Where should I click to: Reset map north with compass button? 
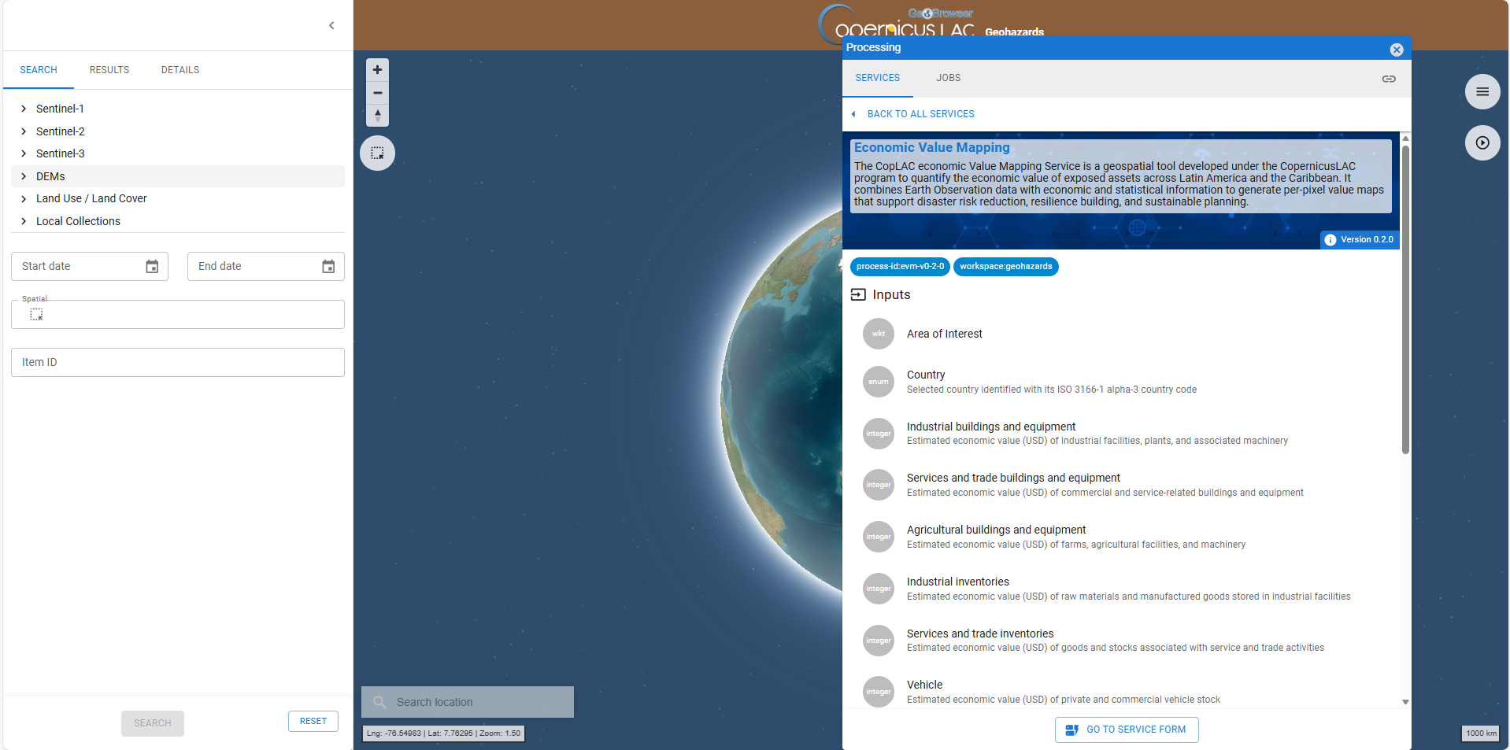point(378,116)
